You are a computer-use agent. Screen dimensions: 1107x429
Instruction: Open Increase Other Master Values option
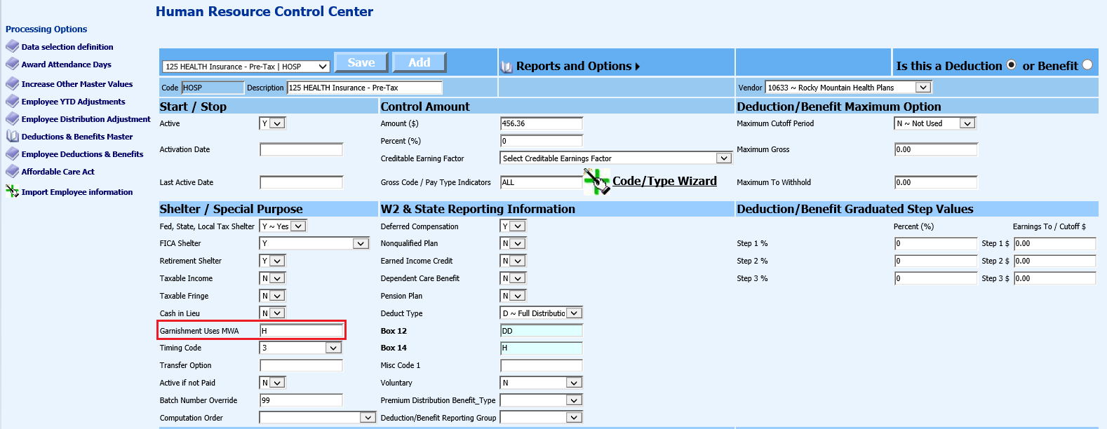[x=76, y=84]
